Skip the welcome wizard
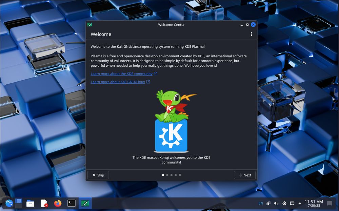 coord(98,175)
